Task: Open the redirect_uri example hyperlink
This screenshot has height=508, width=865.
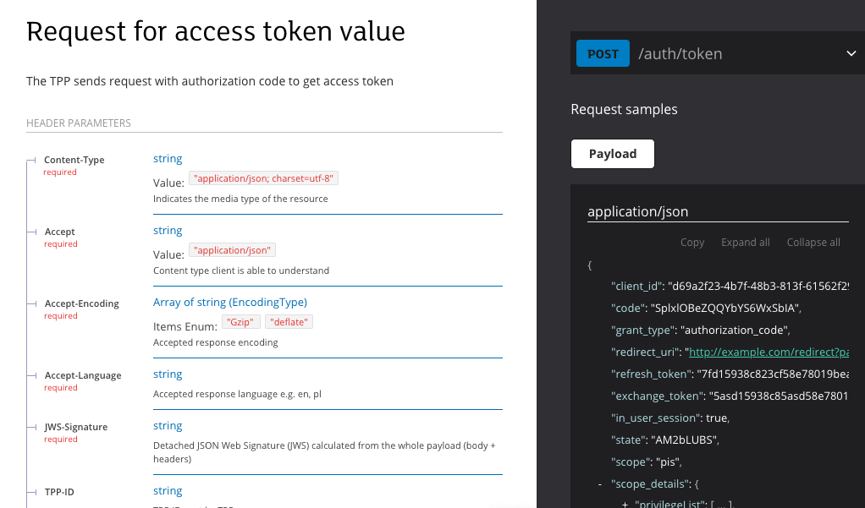Action: [767, 352]
